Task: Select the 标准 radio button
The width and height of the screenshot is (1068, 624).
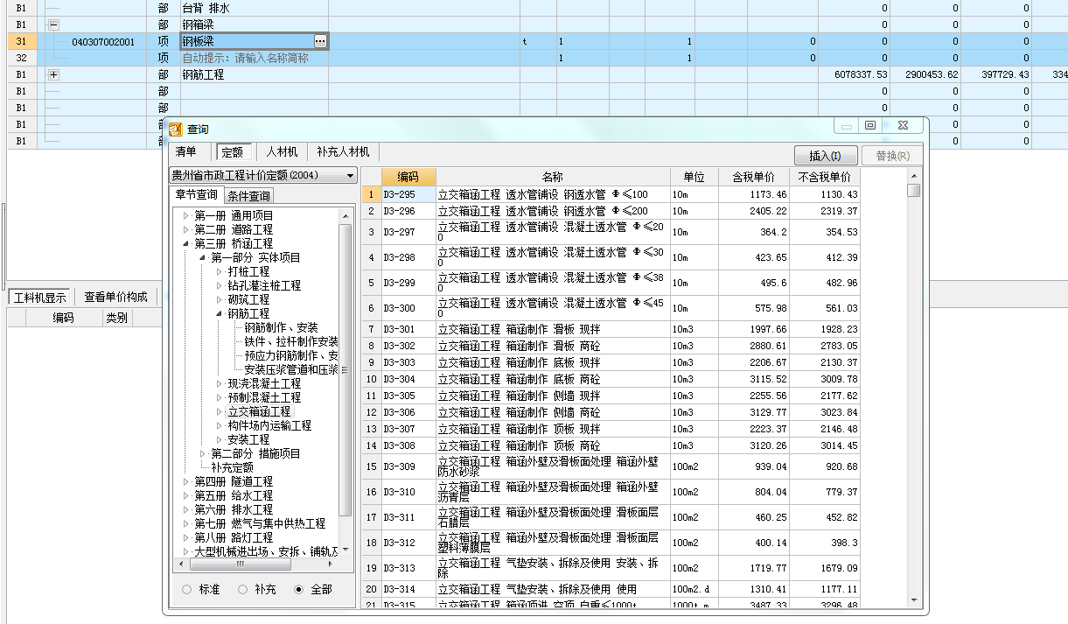Action: pyautogui.click(x=186, y=590)
